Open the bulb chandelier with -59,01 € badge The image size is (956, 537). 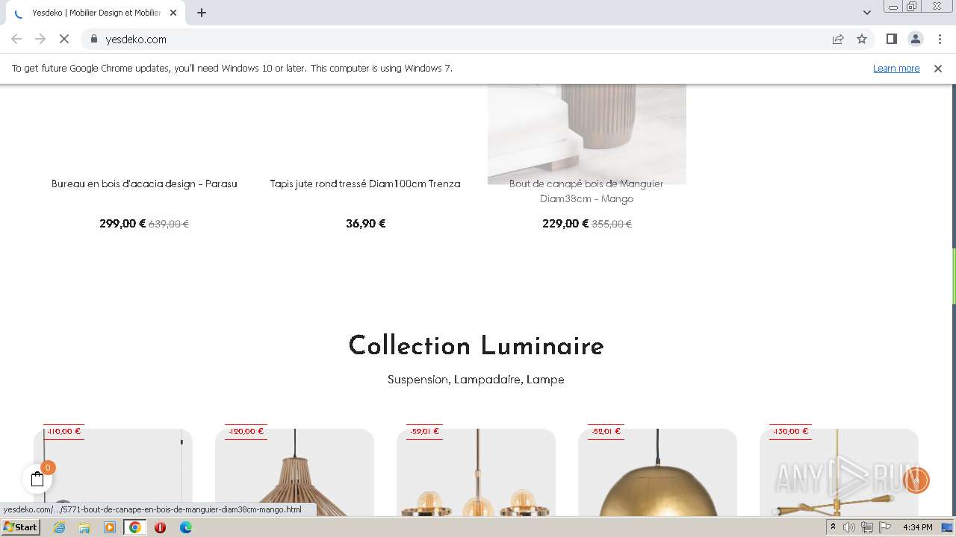point(476,473)
